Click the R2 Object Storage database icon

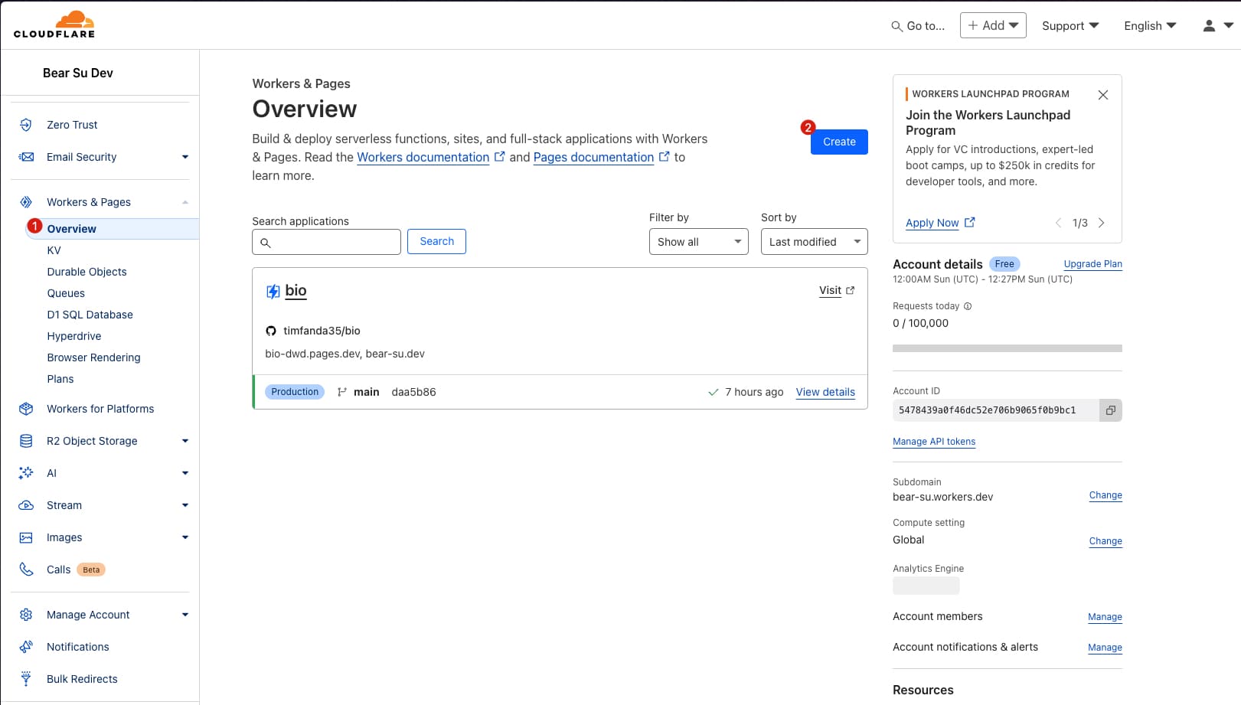click(26, 441)
